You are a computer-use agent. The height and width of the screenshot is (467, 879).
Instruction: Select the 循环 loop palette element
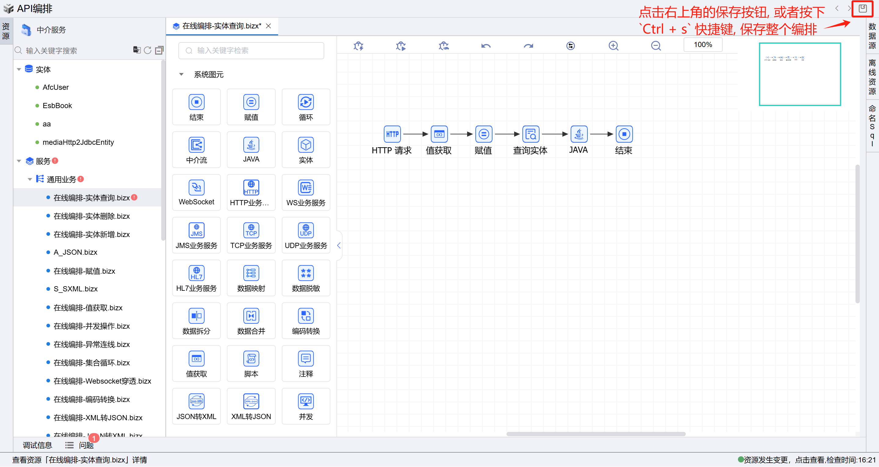point(305,107)
